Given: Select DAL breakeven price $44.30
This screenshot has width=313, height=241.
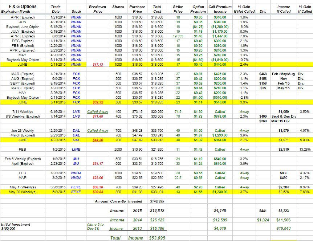Looking at the screenshot, I should click(98, 140).
